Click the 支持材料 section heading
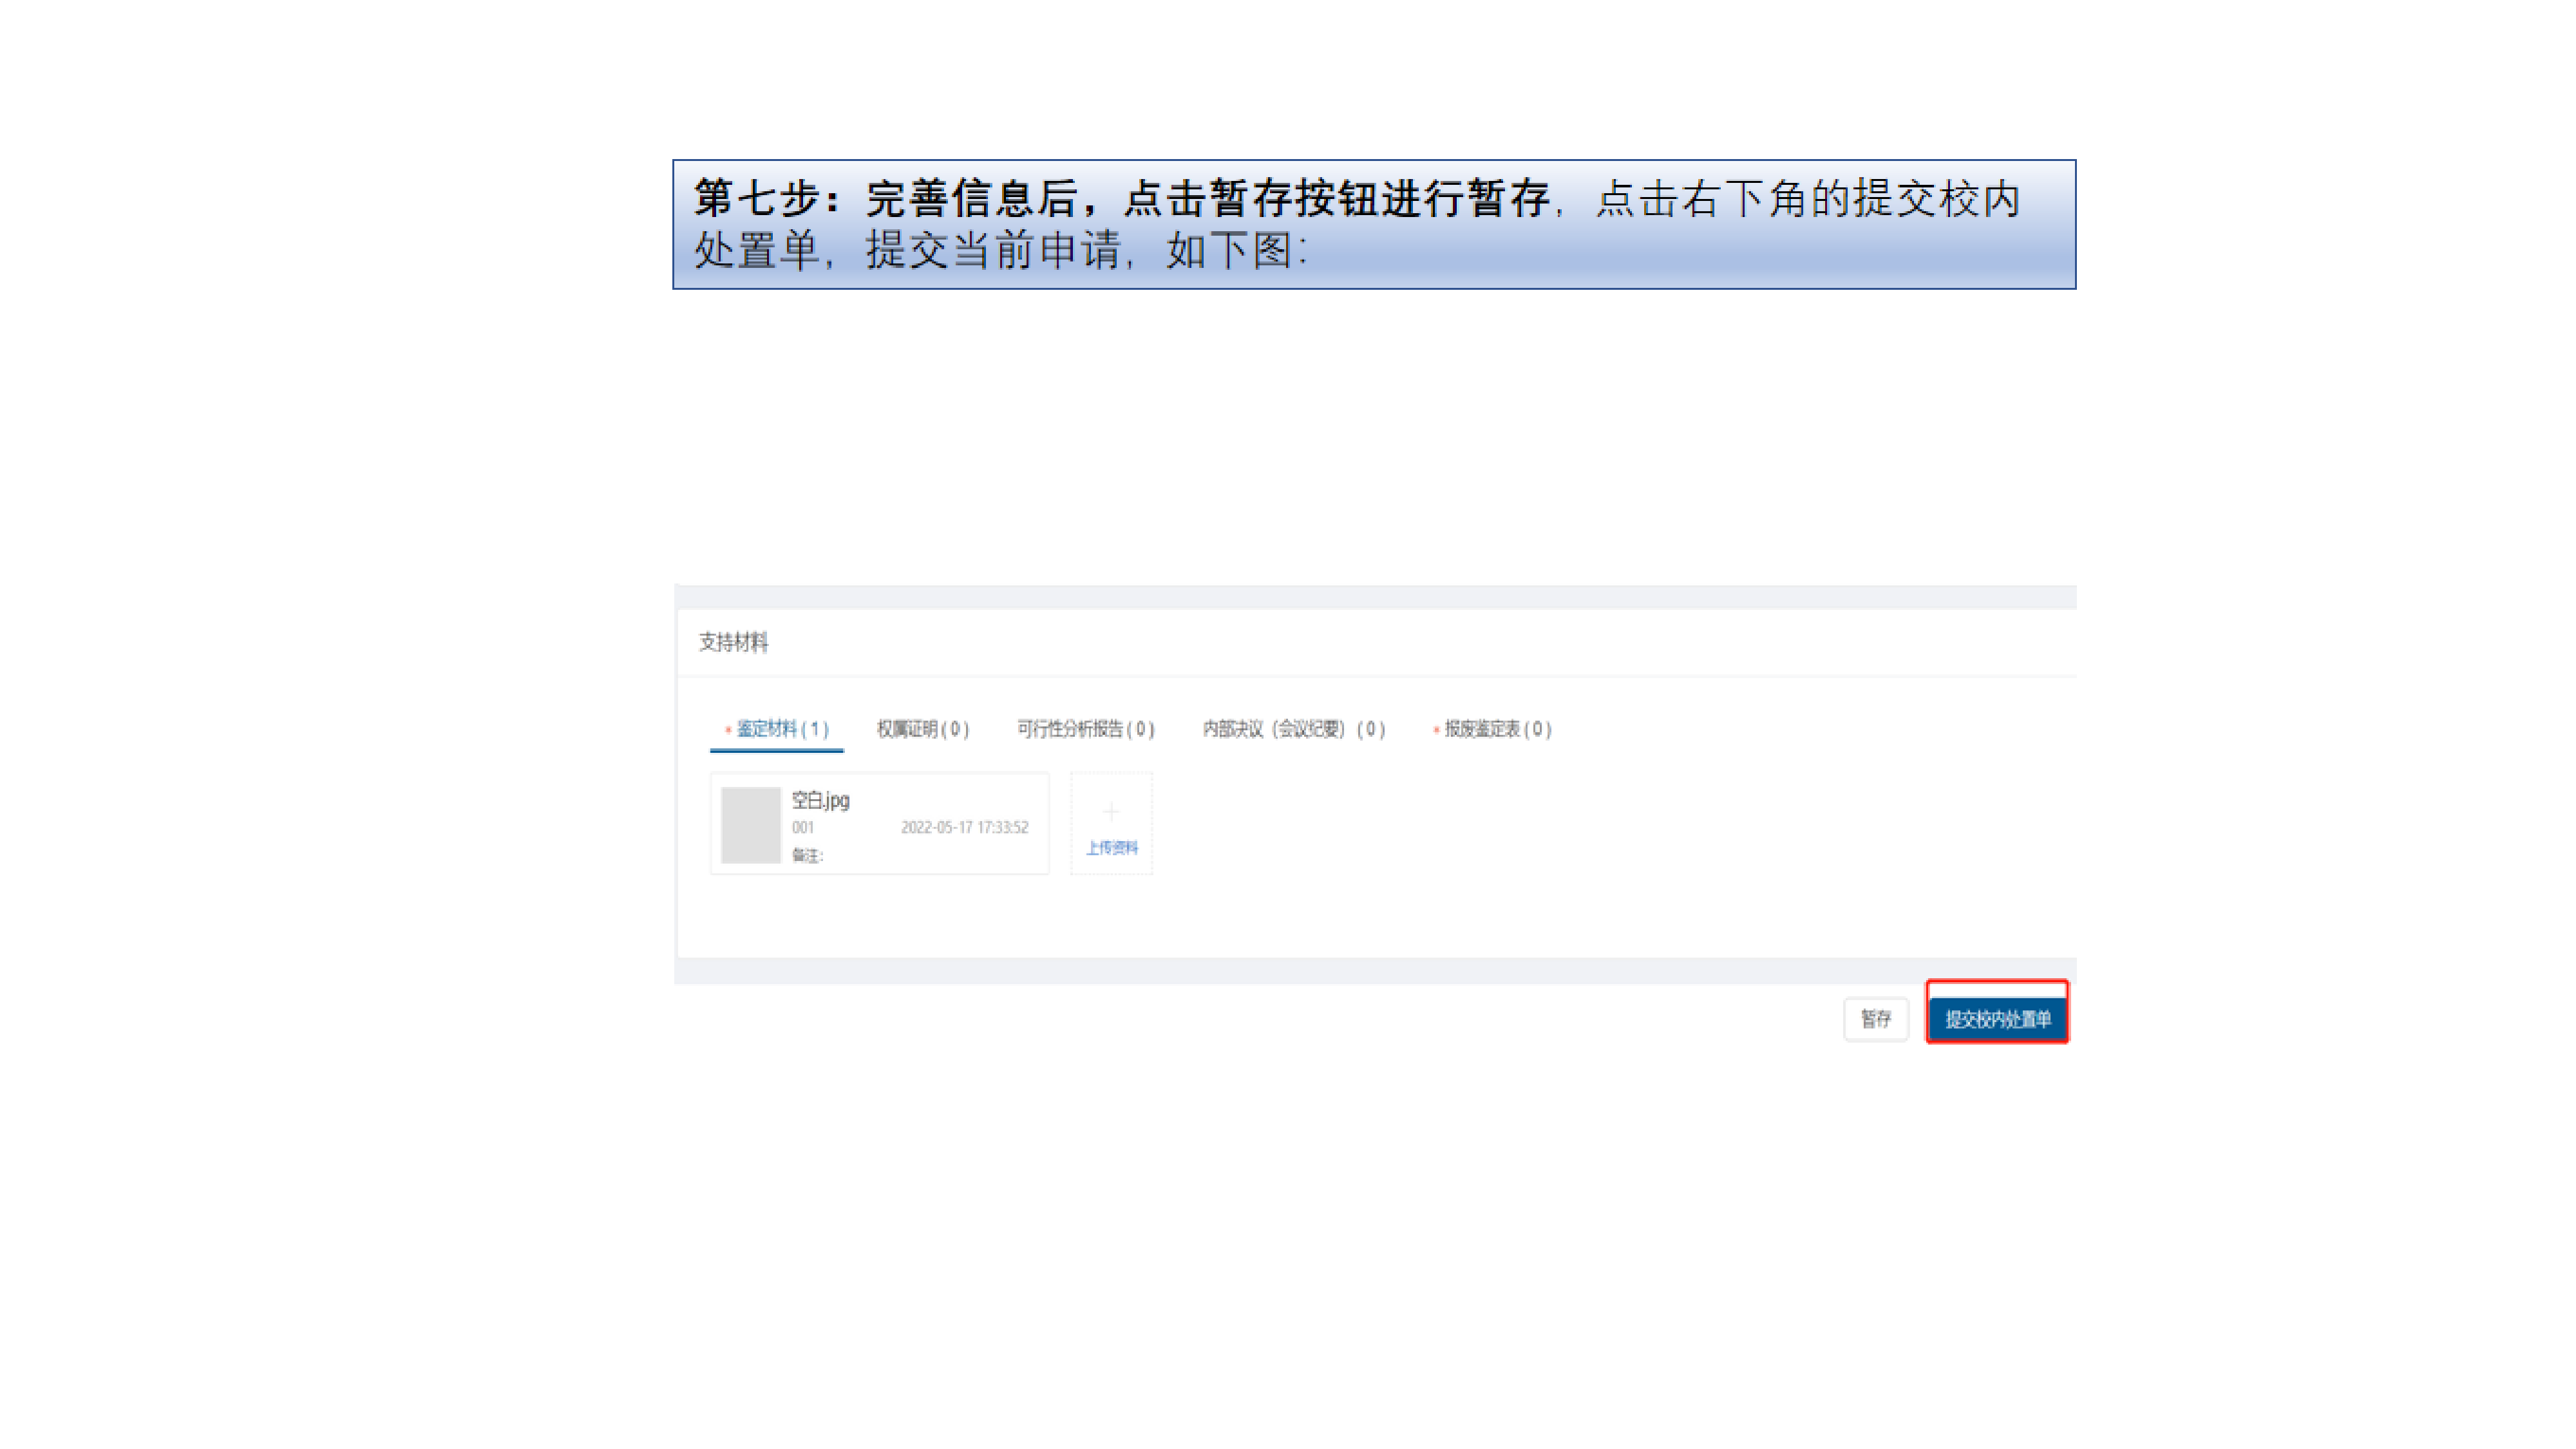The width and height of the screenshot is (2576, 1449). 733,642
